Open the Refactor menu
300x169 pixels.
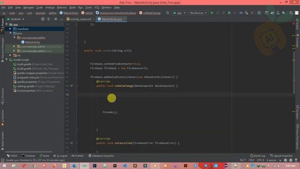(x=62, y=8)
